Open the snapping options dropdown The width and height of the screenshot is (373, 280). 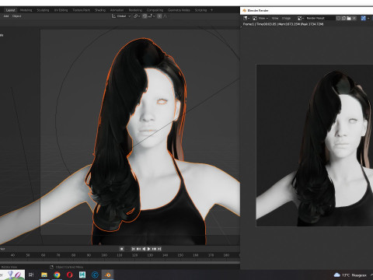[x=152, y=16]
